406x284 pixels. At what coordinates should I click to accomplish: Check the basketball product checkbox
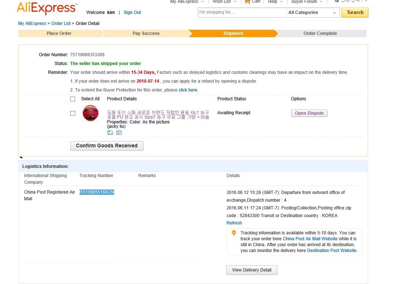click(73, 113)
